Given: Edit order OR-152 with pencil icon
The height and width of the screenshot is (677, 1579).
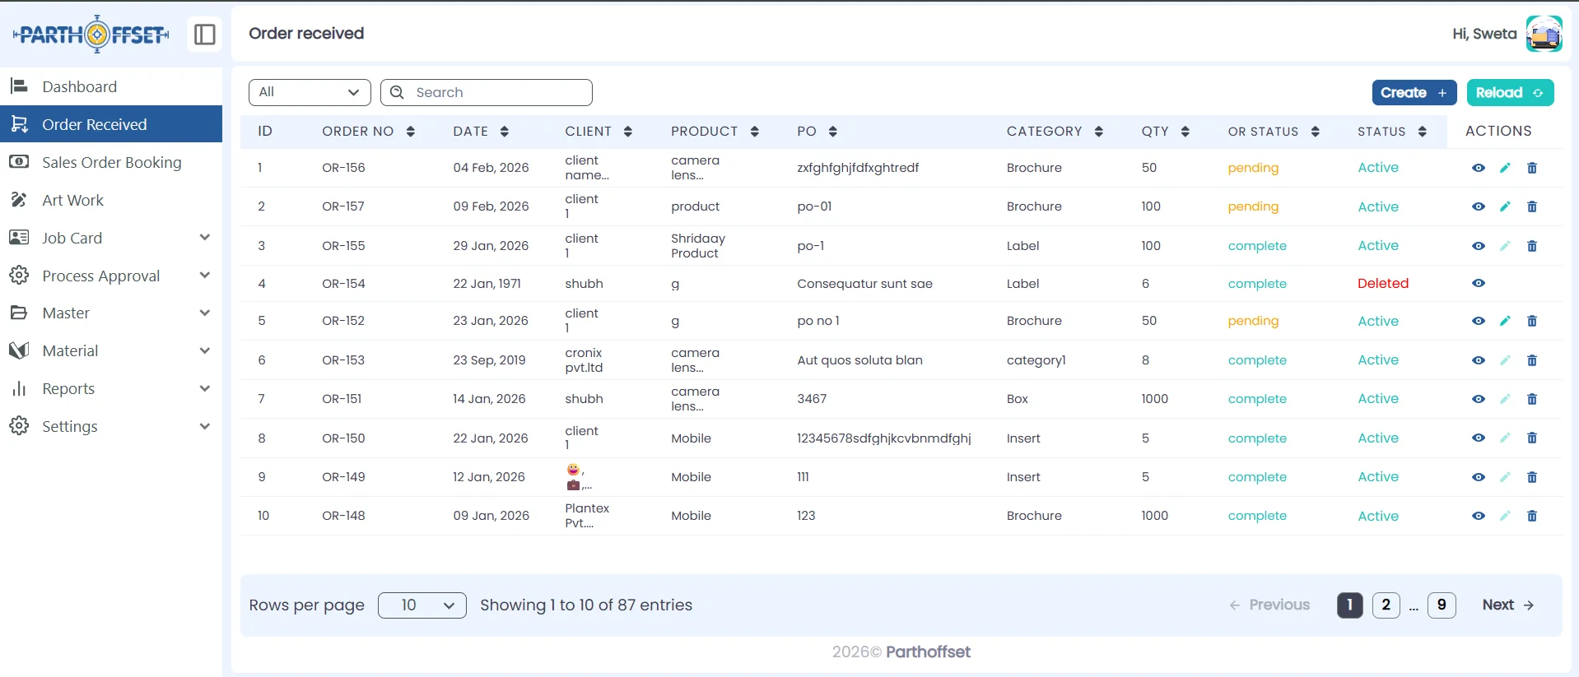Looking at the screenshot, I should click(1505, 321).
